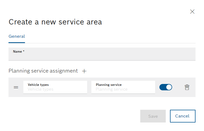The image size is (204, 131).
Task: Click the bold 'Planning service' label
Action: click(109, 85)
